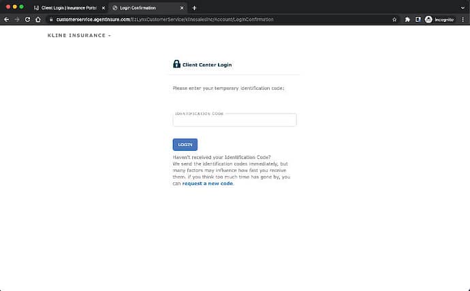The image size is (470, 291).
Task: Open Chrome three-dot menu
Action: [463, 20]
